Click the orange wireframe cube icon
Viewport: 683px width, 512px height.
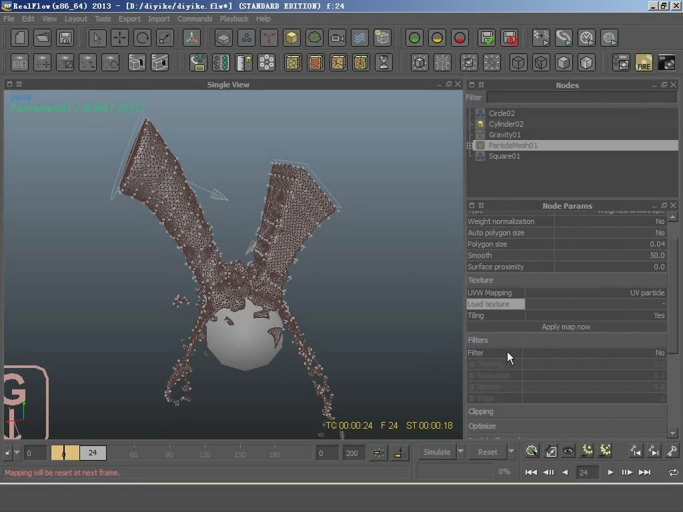click(x=293, y=63)
